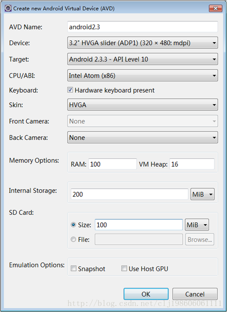Select the SD Card File radio button
Screen dimensions: 227x312
pos(74,239)
